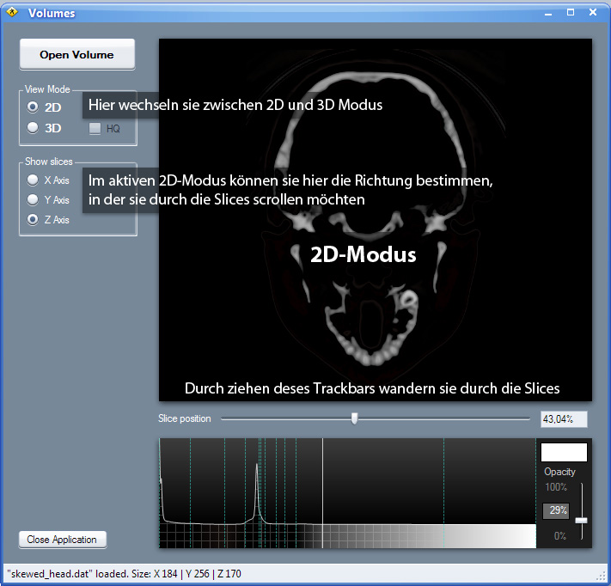Select the 2D view mode
Image resolution: width=611 pixels, height=586 pixels.
pos(34,107)
